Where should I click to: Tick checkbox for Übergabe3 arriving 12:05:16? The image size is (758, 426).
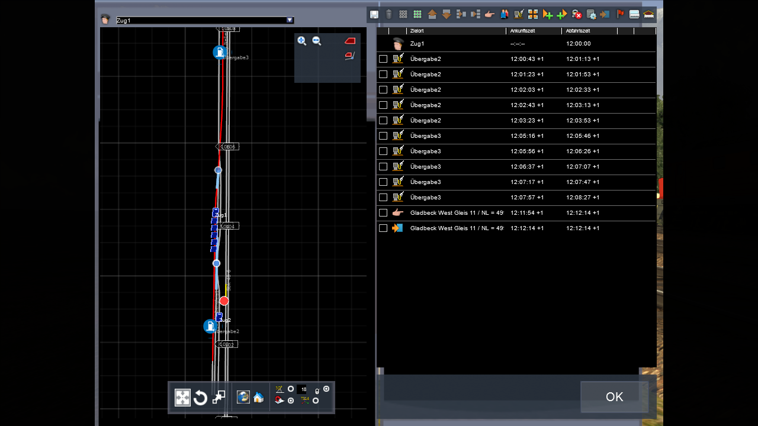point(383,136)
